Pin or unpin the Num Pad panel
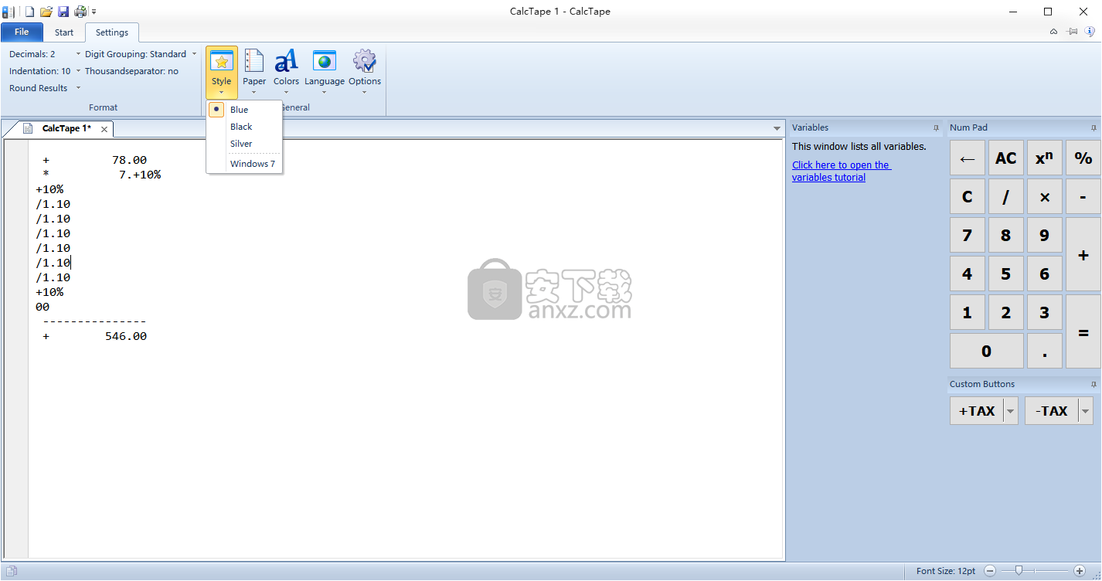Viewport: 1102px width, 581px height. pos(1093,128)
